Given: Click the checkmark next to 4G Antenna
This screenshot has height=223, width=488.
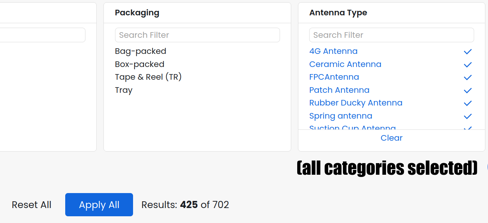Looking at the screenshot, I should pos(467,52).
